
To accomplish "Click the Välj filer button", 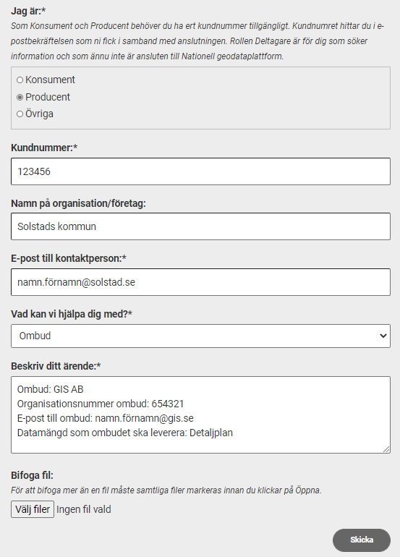I will point(33,509).
